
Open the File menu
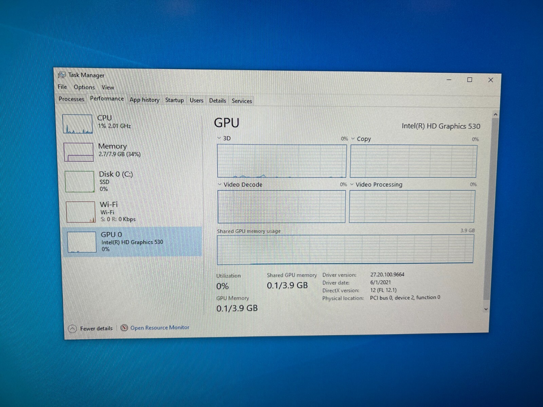pyautogui.click(x=62, y=87)
